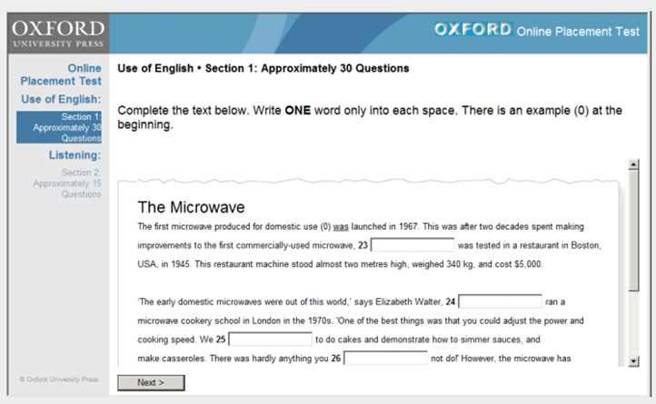The height and width of the screenshot is (404, 656).
Task: Click the scrollbar up arrow
Action: [633, 164]
